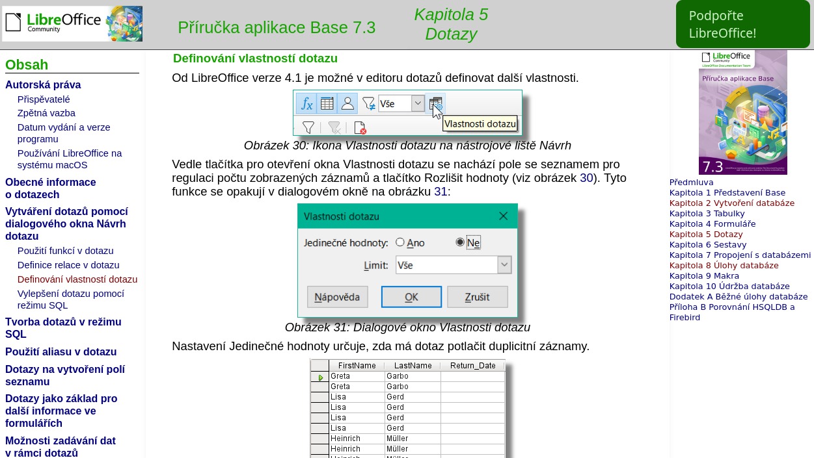Image resolution: width=814 pixels, height=458 pixels.
Task: Open Příloha B Porovnání HSQLDB a Firebird
Action: coord(732,312)
